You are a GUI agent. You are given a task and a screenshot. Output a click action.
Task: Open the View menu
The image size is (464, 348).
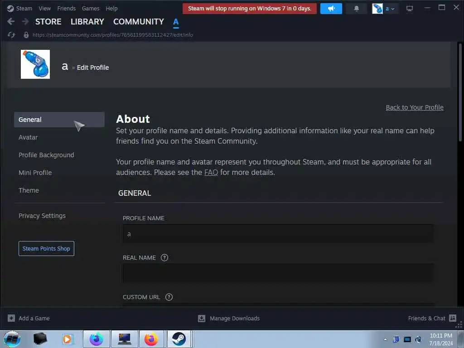tap(45, 9)
